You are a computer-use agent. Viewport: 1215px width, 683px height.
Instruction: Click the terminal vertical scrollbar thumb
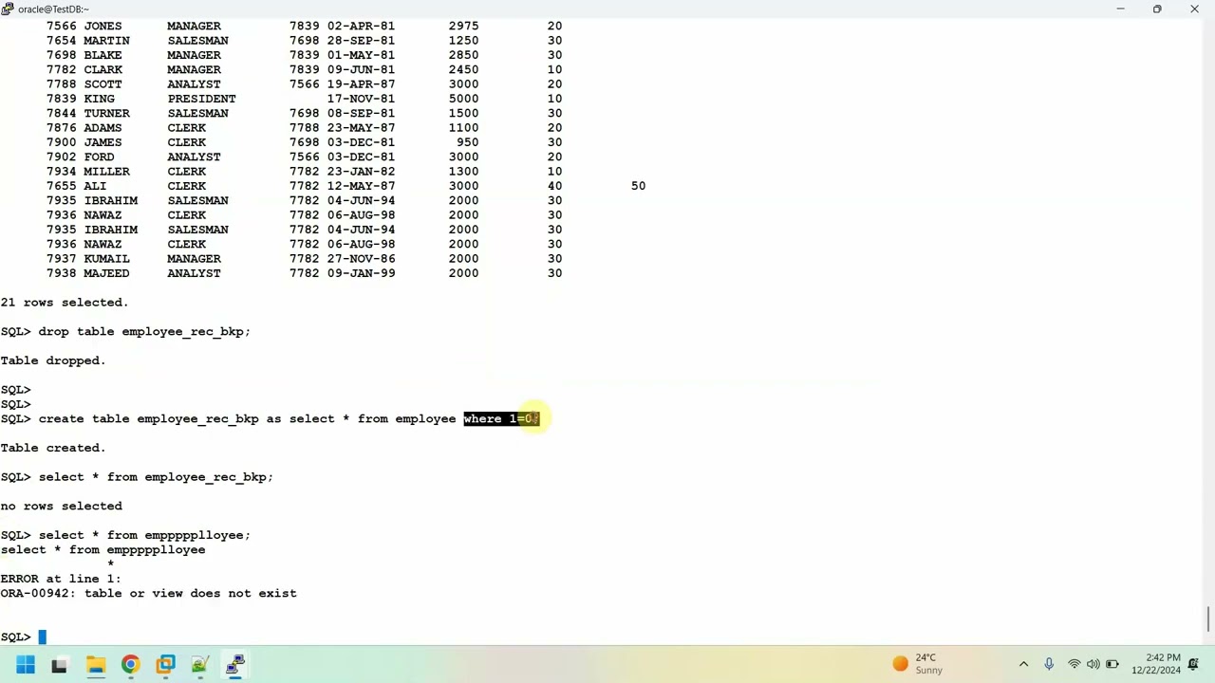[1208, 618]
